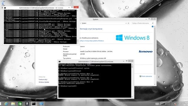The height and width of the screenshot is (106, 188).
Task: Show hidden tray icons arrow
Action: point(172,104)
